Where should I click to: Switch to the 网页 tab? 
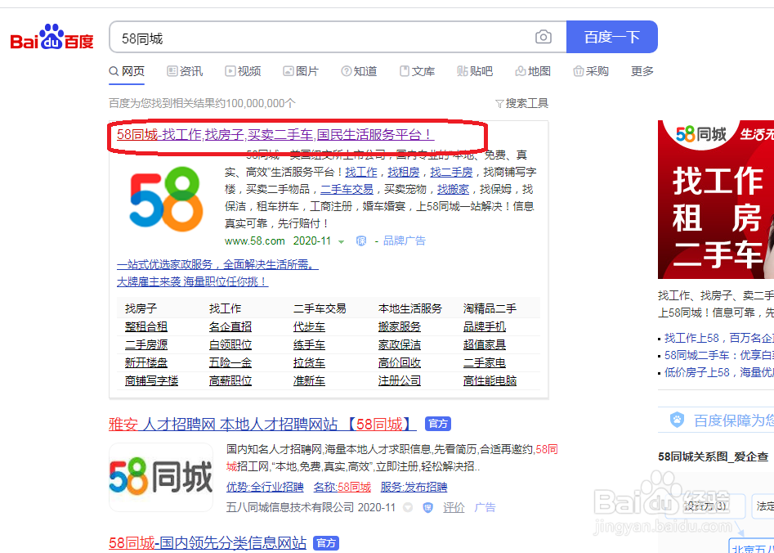(x=127, y=71)
